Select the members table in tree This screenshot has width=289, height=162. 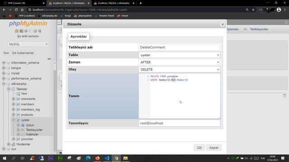click(28, 104)
